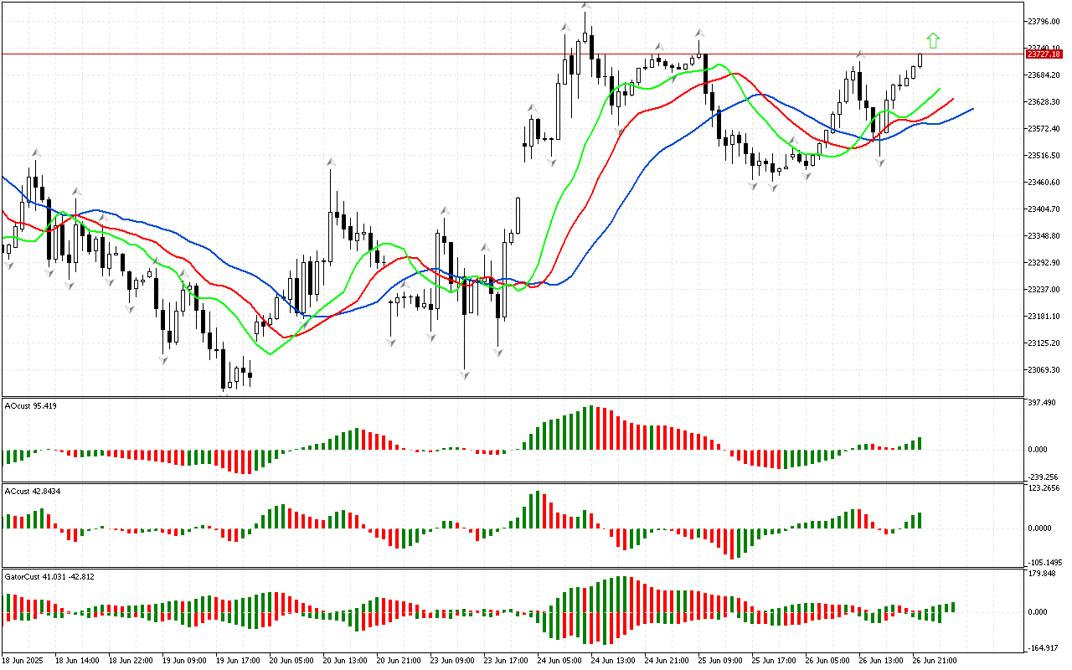Click the GatorCust 41.031 -42.812 label
Viewport: 1072px width, 670px height.
(50, 577)
